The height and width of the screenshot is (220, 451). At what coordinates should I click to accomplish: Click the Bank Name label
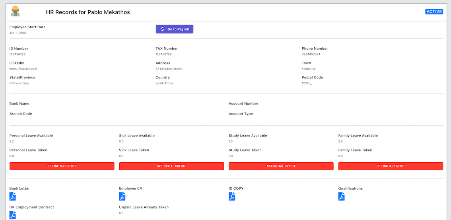19,103
